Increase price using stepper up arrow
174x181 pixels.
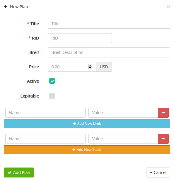(x=90, y=66)
